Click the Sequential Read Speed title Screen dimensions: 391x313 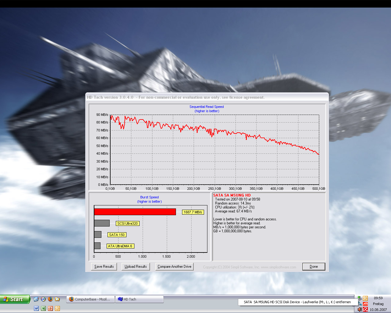(206, 107)
